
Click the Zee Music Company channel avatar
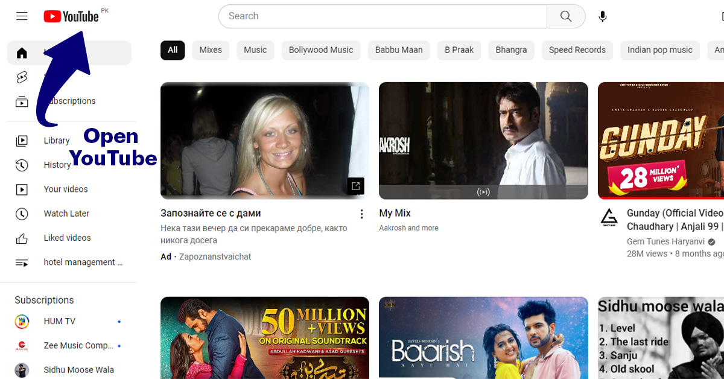pyautogui.click(x=22, y=345)
